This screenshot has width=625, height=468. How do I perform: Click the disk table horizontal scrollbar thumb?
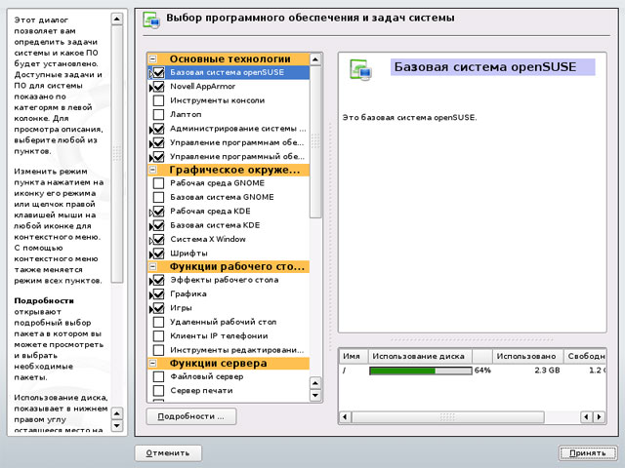coord(447,417)
